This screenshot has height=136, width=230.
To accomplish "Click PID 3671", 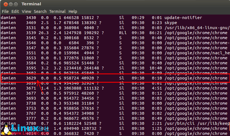I will 31,88.
